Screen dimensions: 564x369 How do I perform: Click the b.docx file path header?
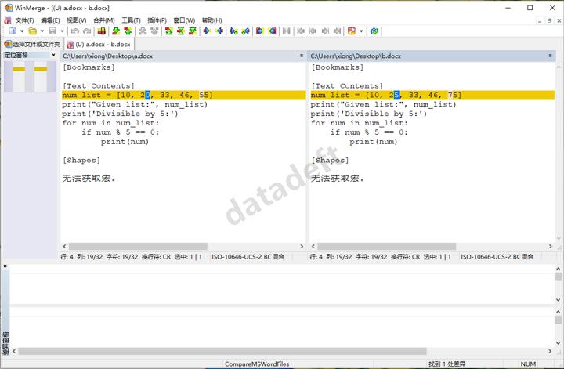coord(356,56)
